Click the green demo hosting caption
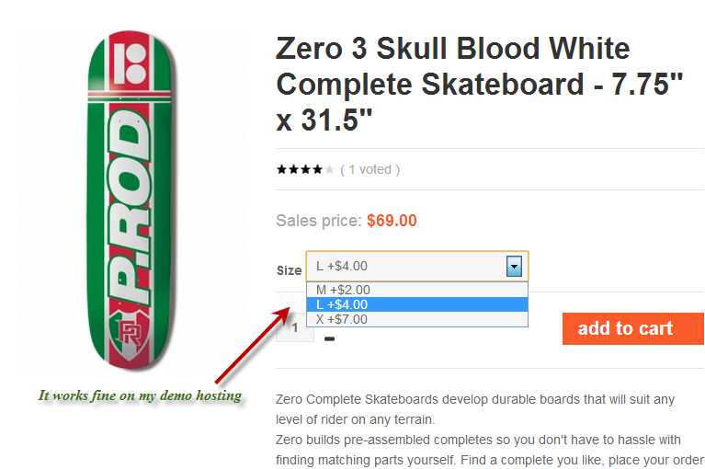The image size is (705, 469). click(140, 395)
